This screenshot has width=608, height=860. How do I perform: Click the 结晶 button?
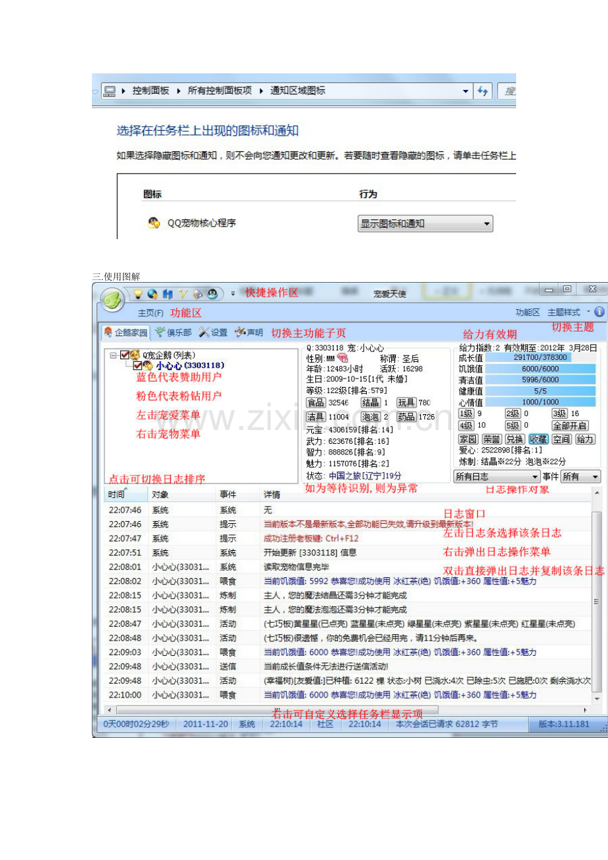coord(370,402)
